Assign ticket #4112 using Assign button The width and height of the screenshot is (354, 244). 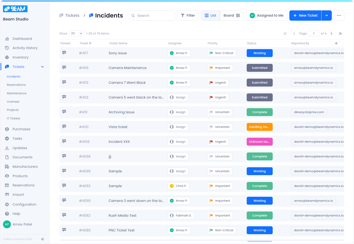[178, 97]
